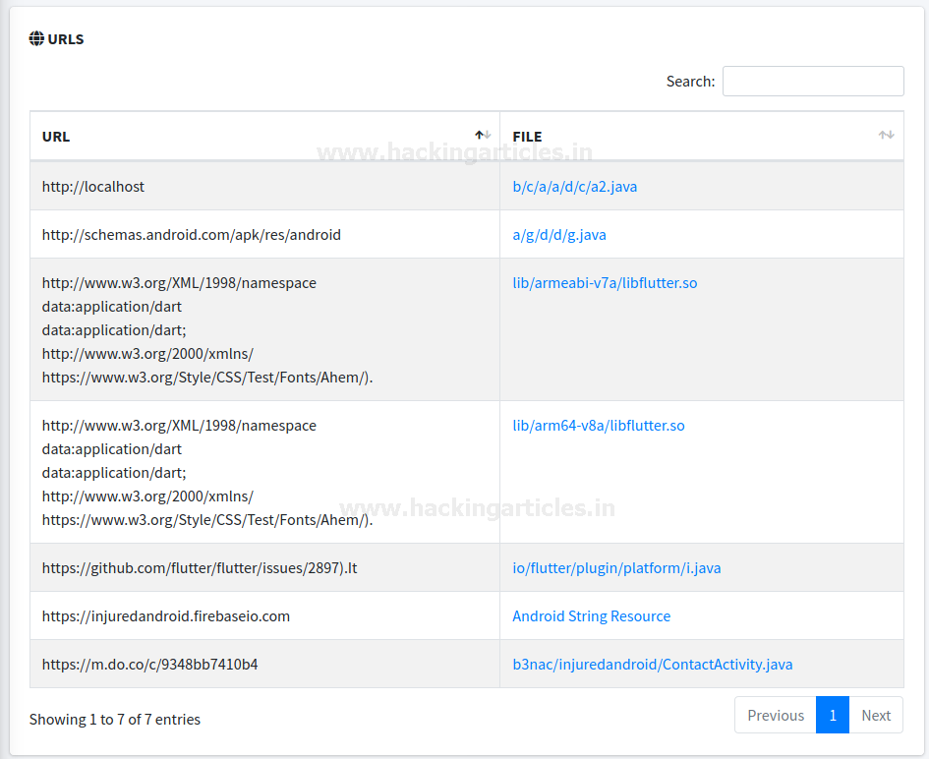Open the ContactActivity.java file link
Image resolution: width=929 pixels, height=759 pixels.
pyautogui.click(x=652, y=665)
